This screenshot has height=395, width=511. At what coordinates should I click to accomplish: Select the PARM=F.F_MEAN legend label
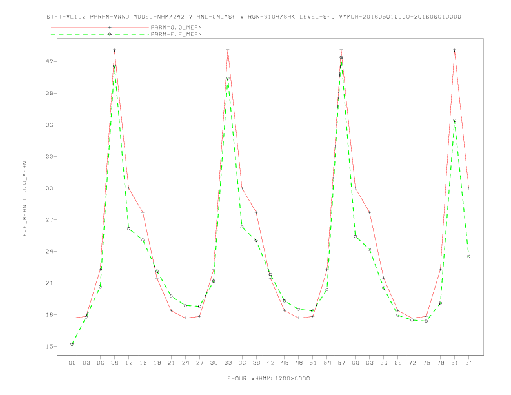(176, 34)
